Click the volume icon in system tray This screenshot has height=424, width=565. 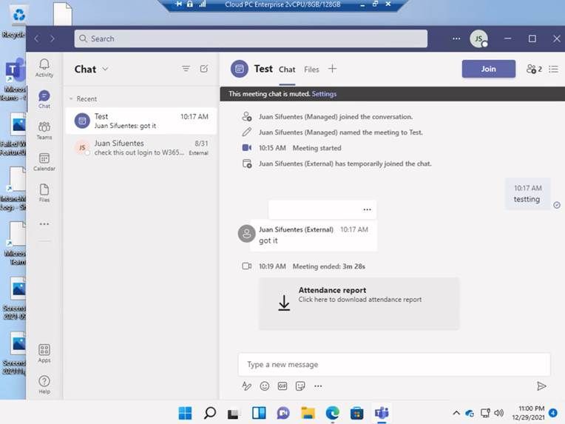pyautogui.click(x=498, y=413)
